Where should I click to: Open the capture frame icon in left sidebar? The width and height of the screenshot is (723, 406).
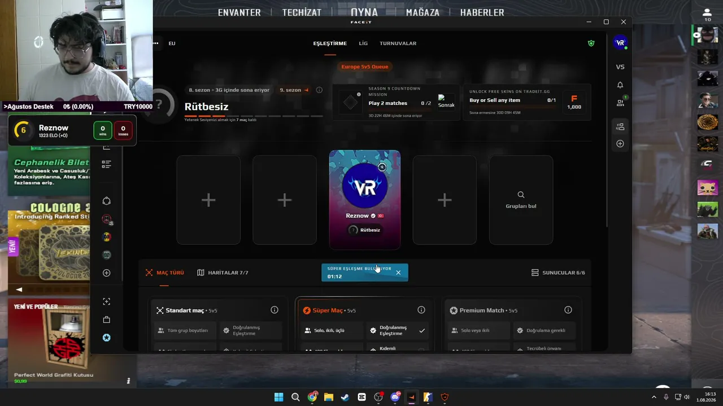(106, 302)
